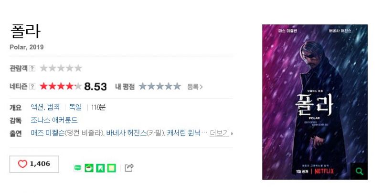Screen dimensions: 382x193
Task: Click the green memo note icon
Action: pos(112,168)
